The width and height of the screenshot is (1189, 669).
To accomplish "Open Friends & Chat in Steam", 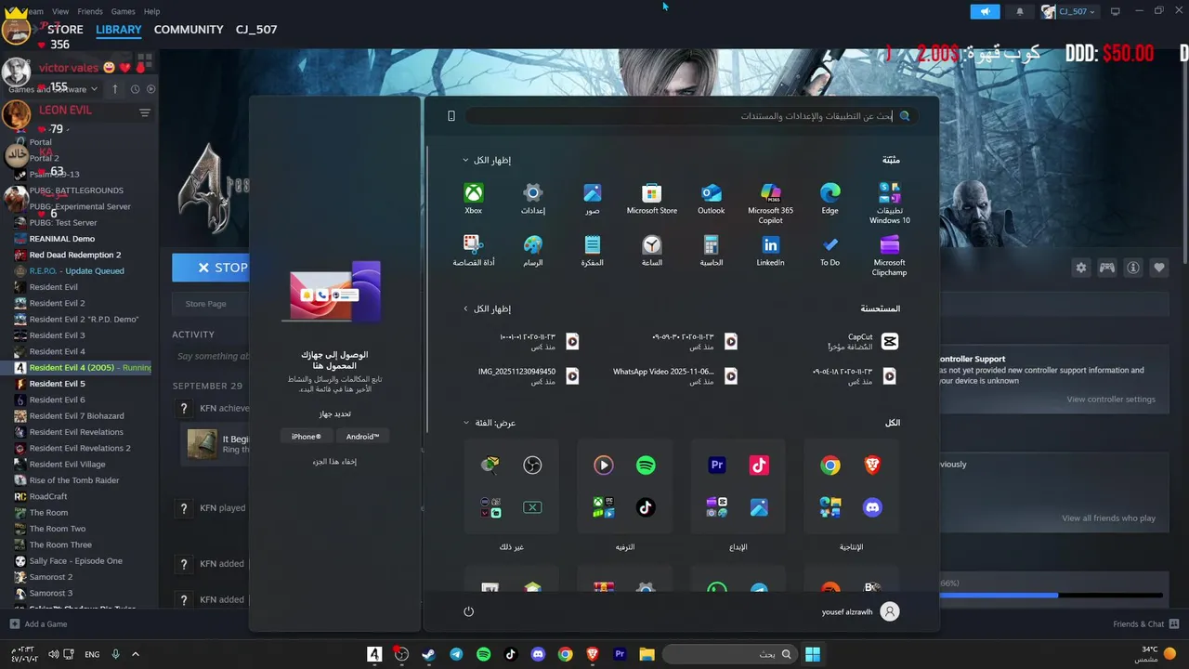I will (1146, 624).
